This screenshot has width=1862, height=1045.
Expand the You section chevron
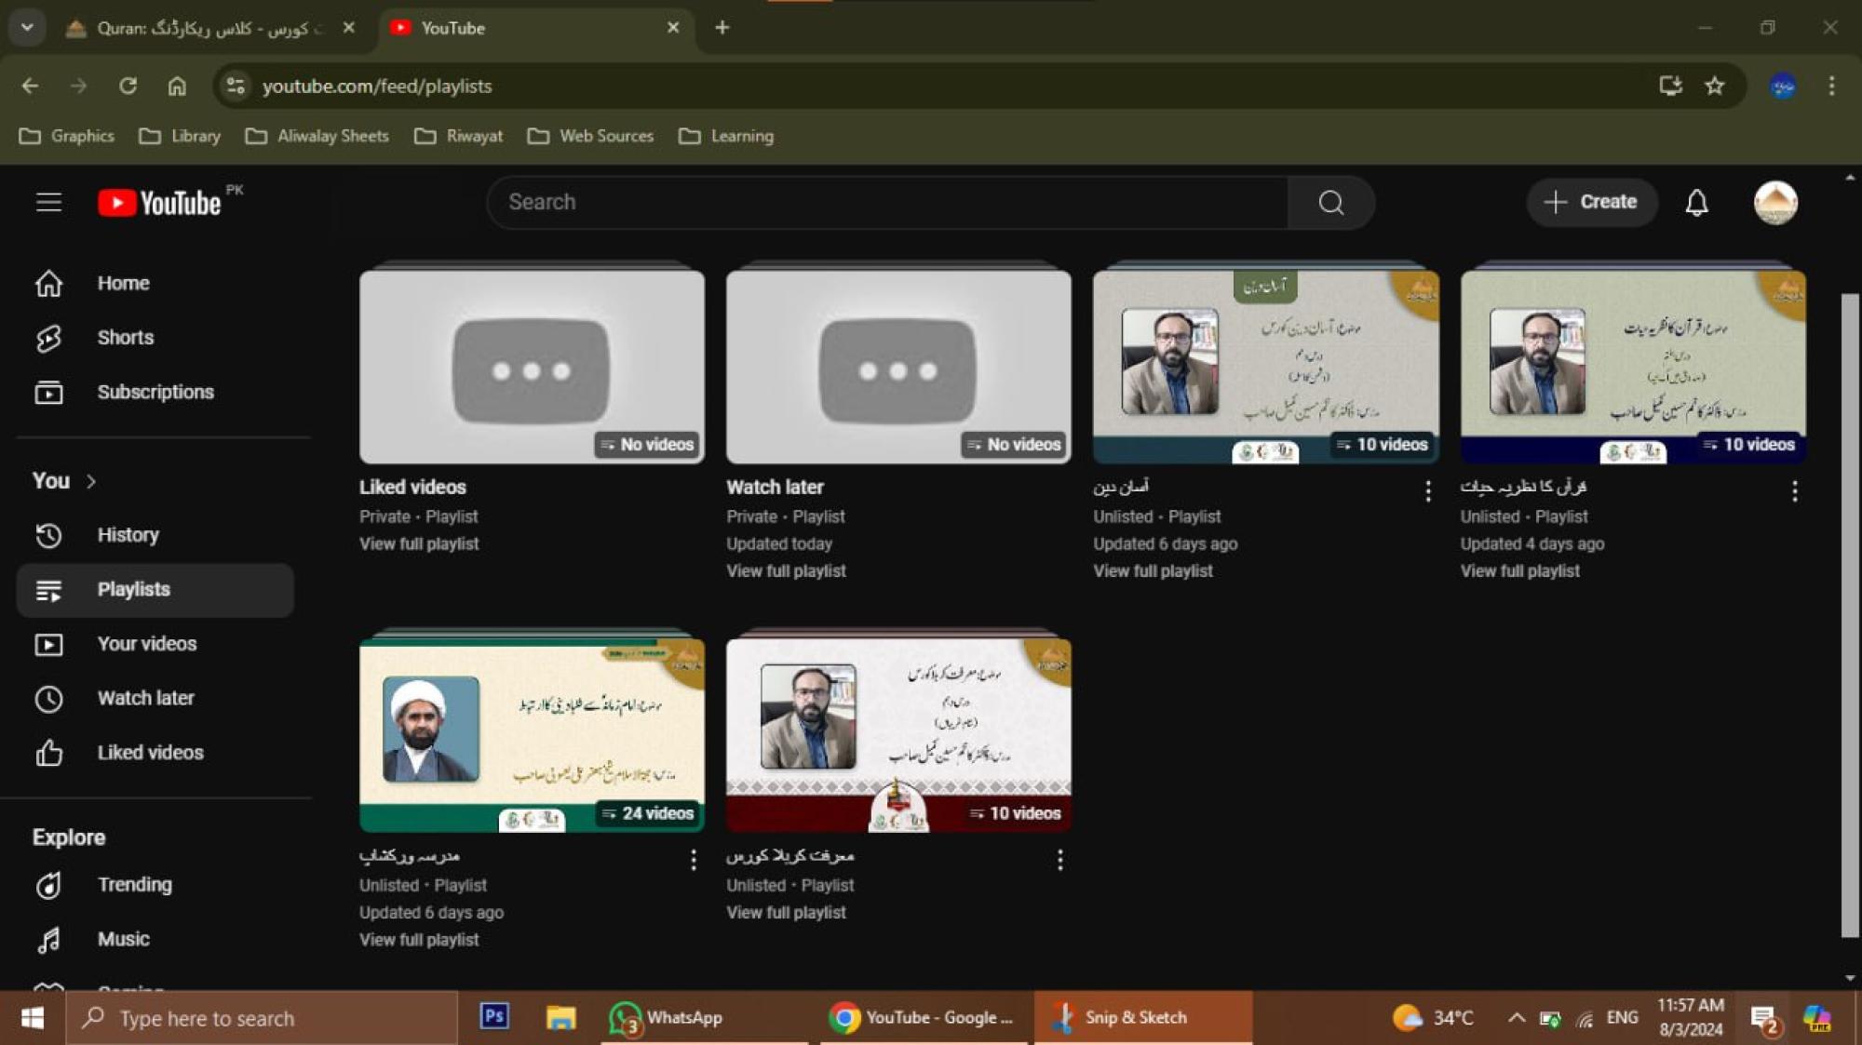[91, 481]
